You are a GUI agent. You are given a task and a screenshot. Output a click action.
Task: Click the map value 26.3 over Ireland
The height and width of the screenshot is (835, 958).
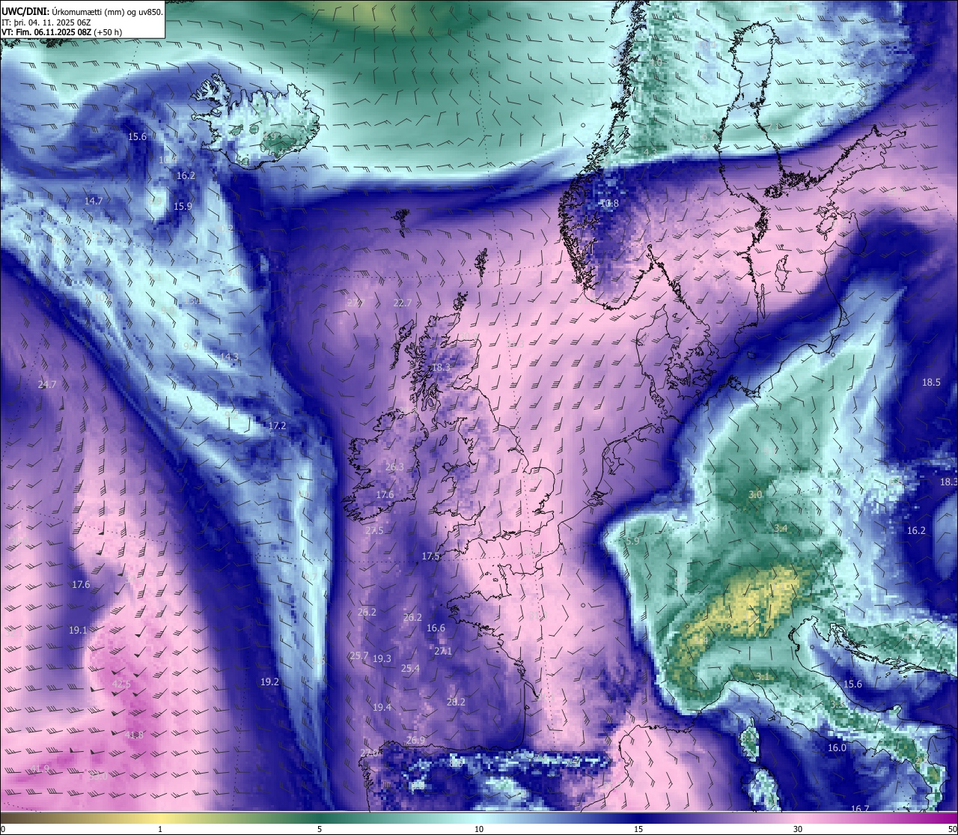point(394,467)
